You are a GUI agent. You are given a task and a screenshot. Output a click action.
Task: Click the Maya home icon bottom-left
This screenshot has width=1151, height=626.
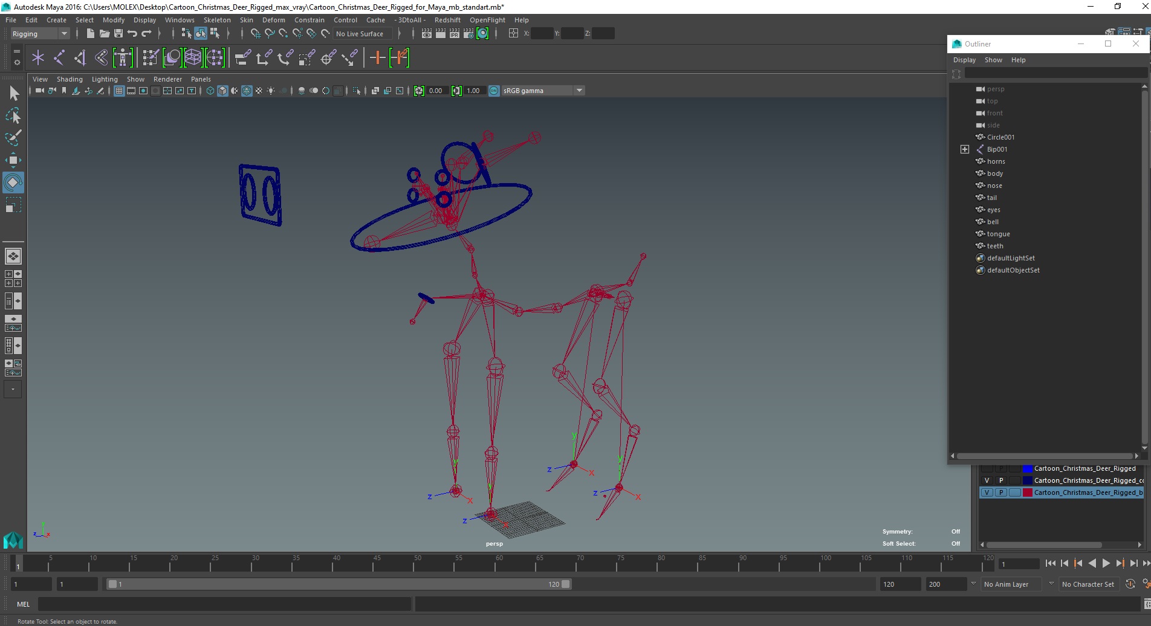(13, 540)
